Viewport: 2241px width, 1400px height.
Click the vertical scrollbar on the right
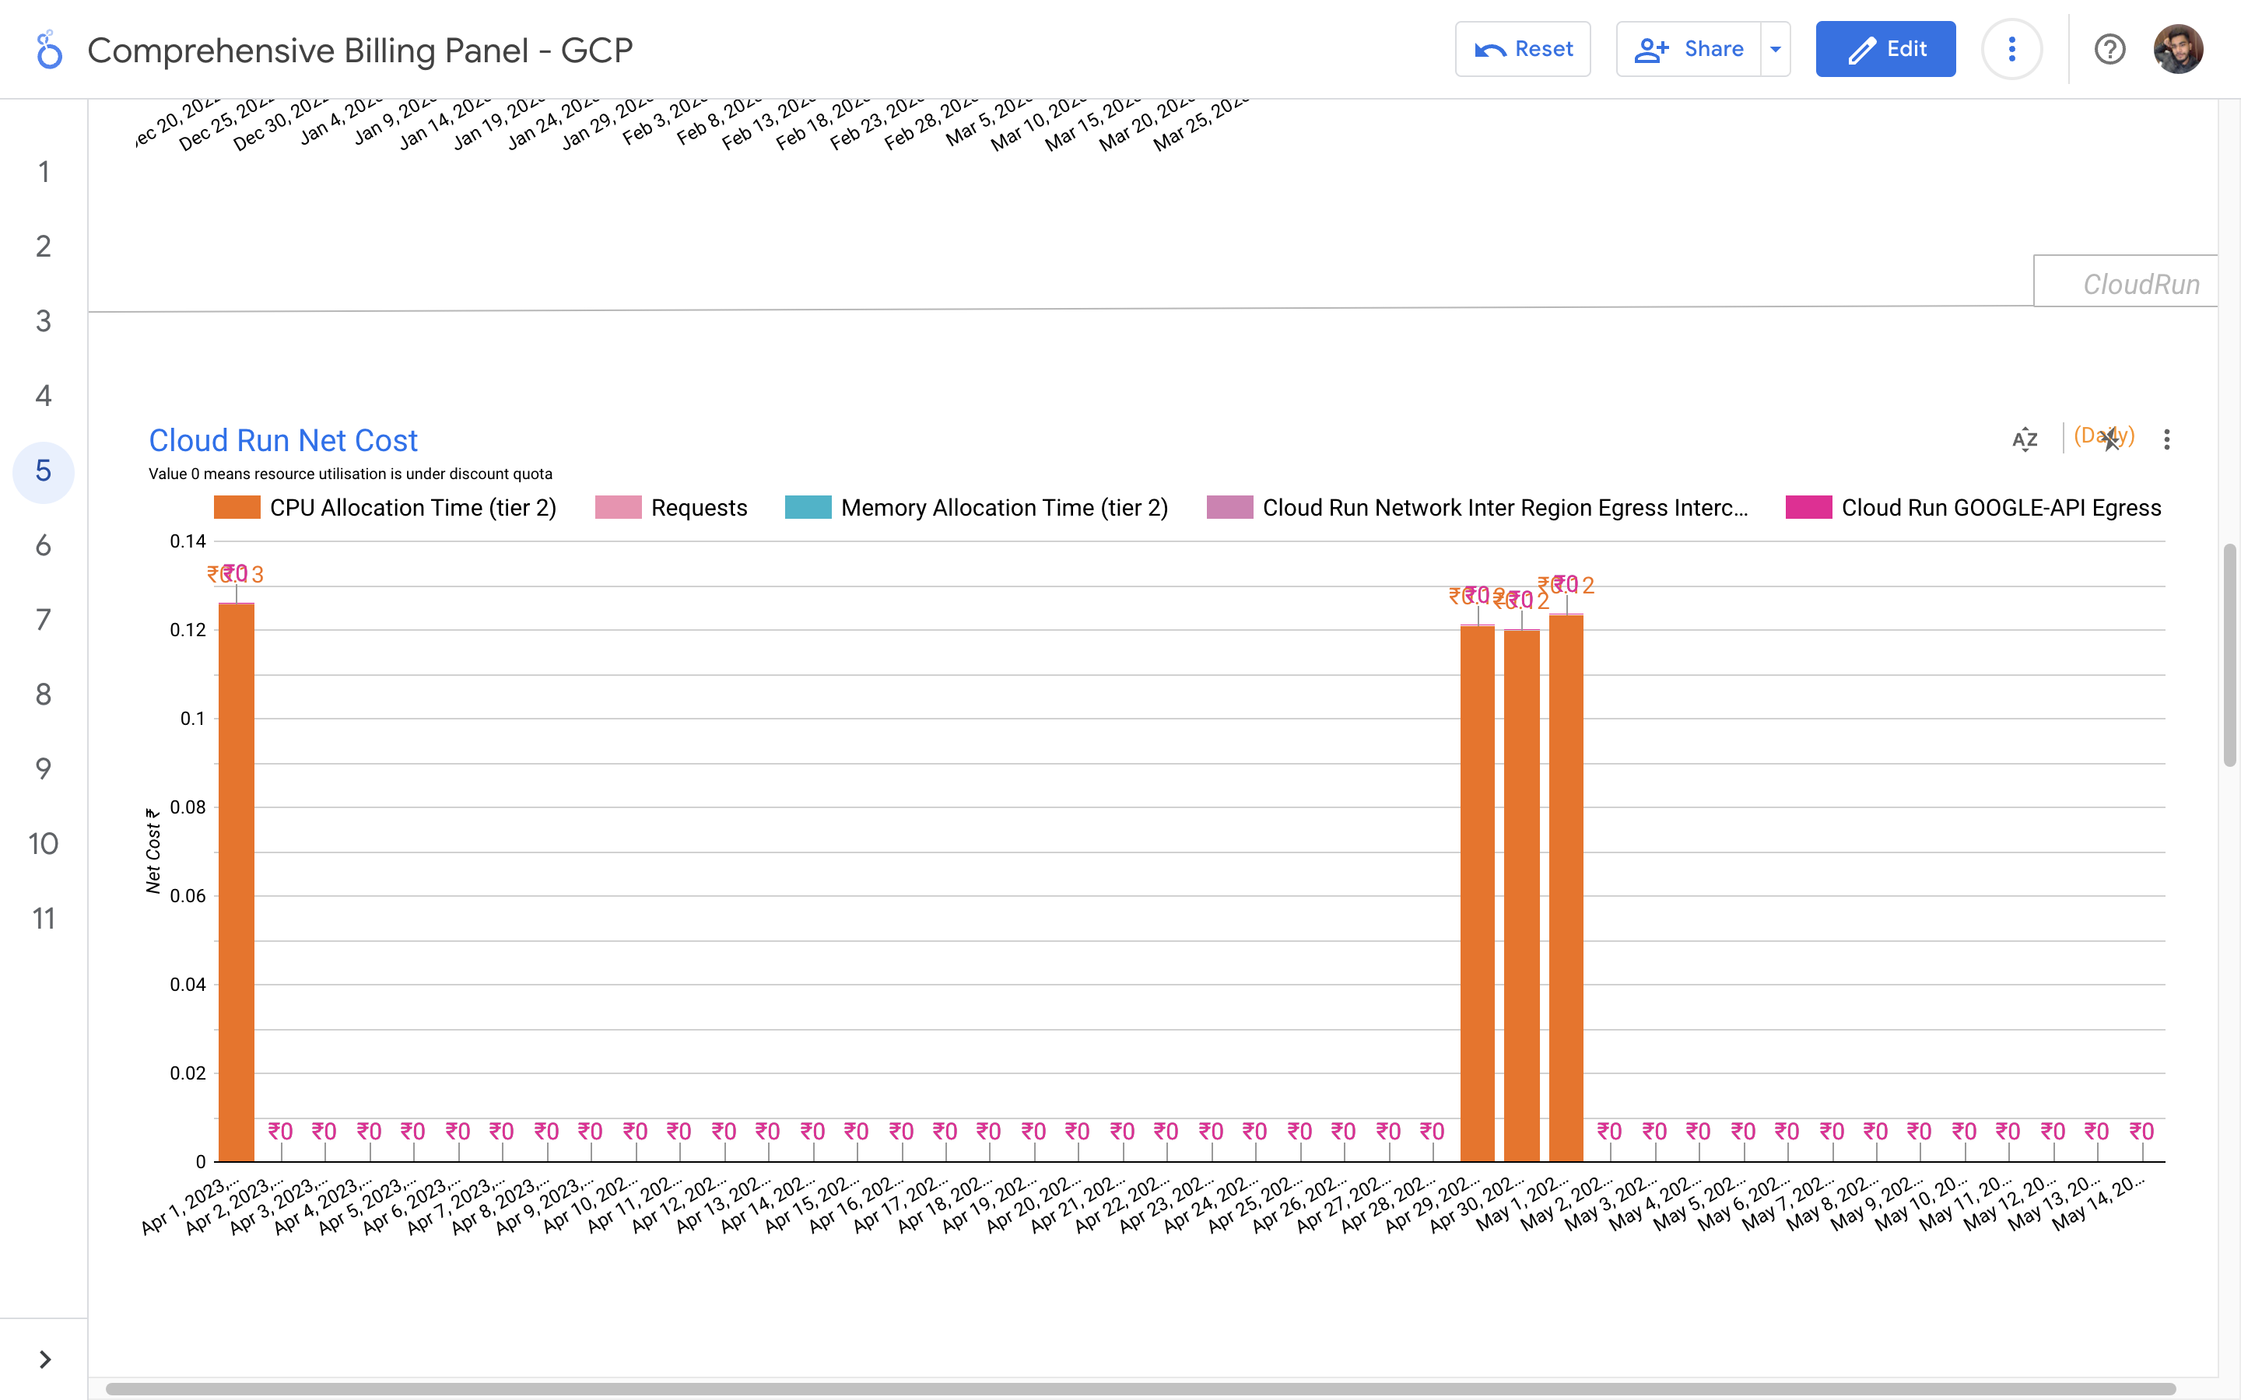[2229, 656]
